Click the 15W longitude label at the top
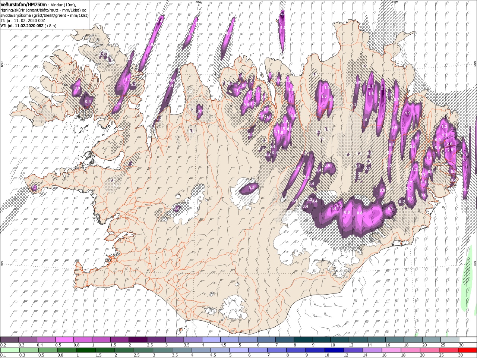The width and height of the screenshot is (477, 358). (395, 2)
